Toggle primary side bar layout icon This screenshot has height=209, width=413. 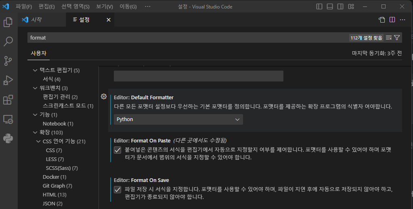[319, 6]
